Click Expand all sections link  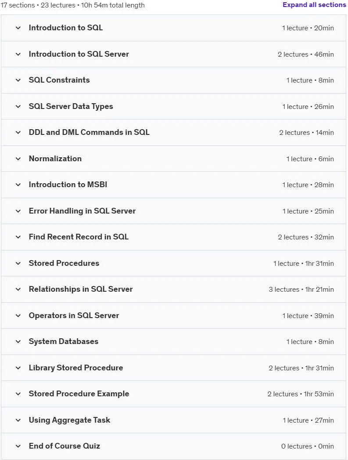click(314, 5)
